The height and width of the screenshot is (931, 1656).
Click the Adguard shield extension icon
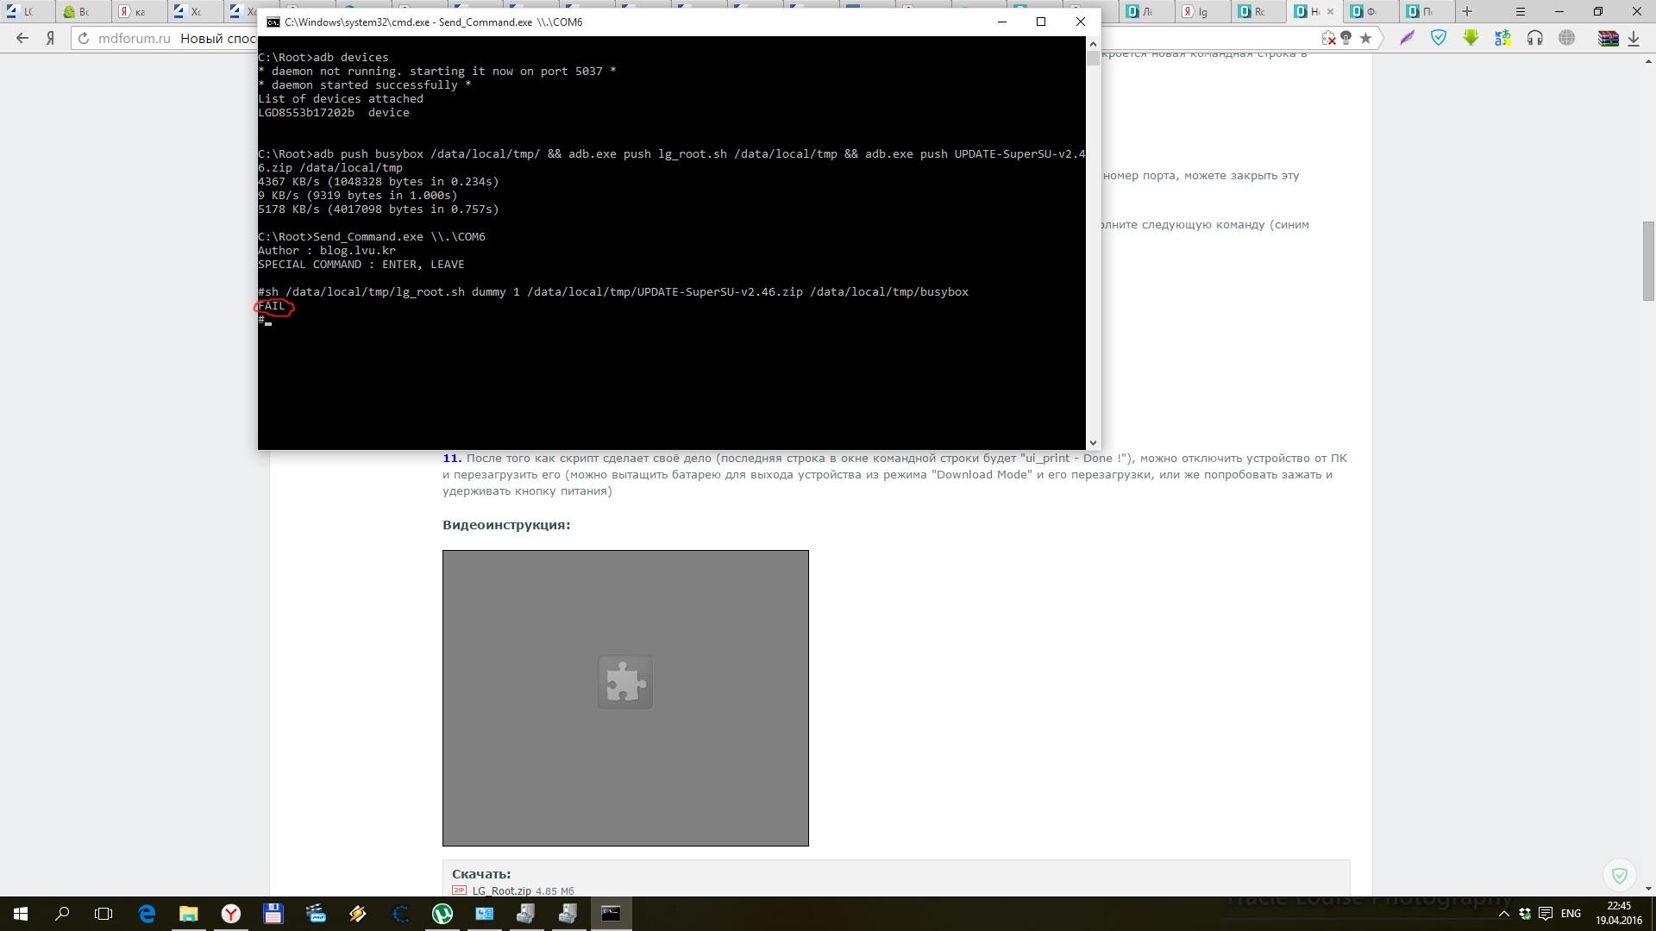tap(1439, 38)
